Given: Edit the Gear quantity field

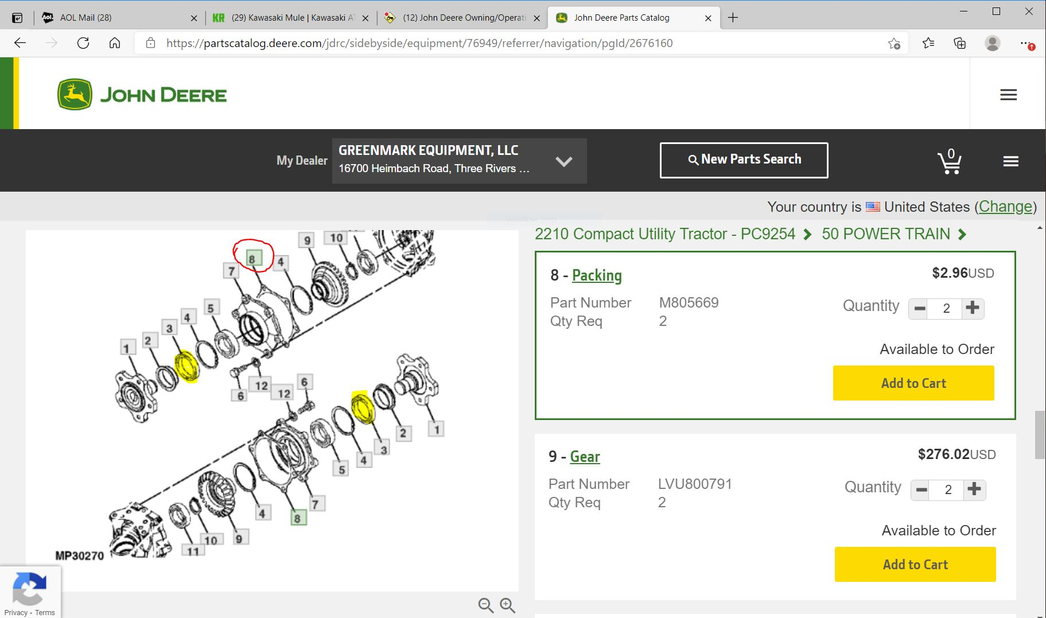Looking at the screenshot, I should click(x=948, y=490).
